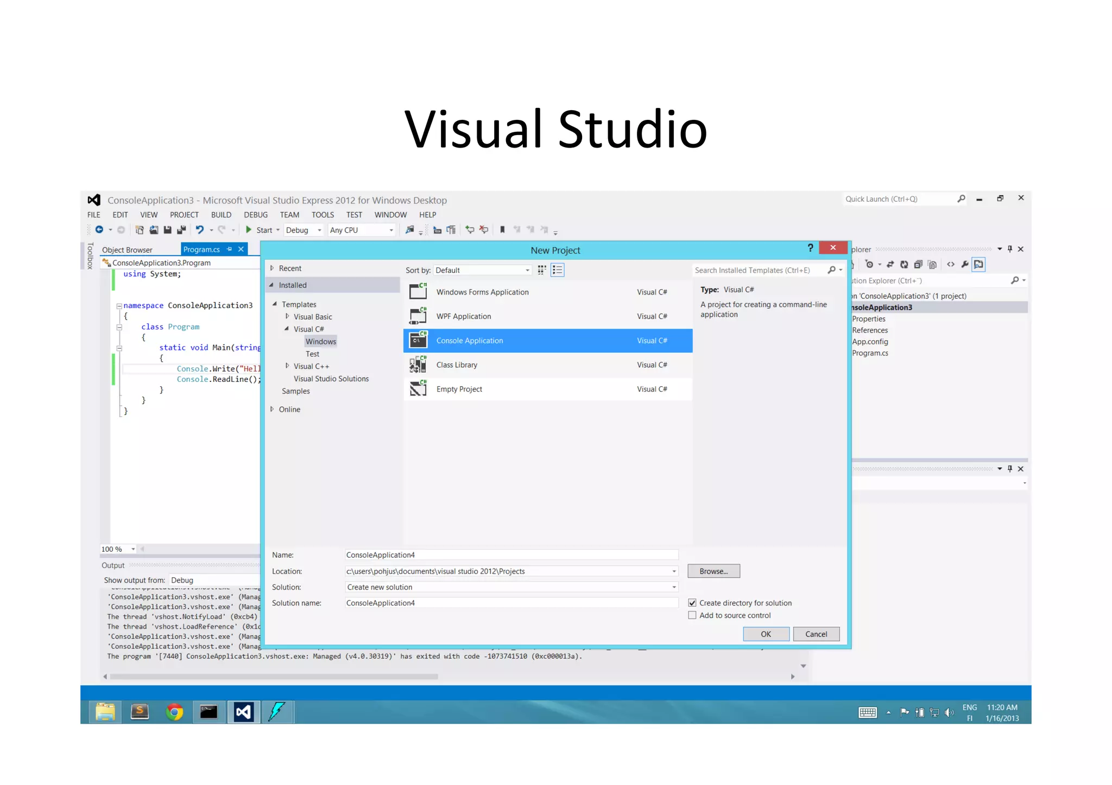Click the Quick Launch search magnifier
1112x785 pixels.
[x=961, y=199]
